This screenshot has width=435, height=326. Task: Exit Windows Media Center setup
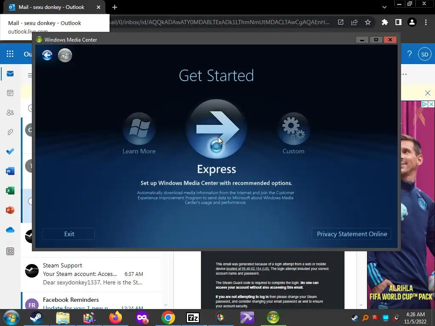pyautogui.click(x=68, y=234)
